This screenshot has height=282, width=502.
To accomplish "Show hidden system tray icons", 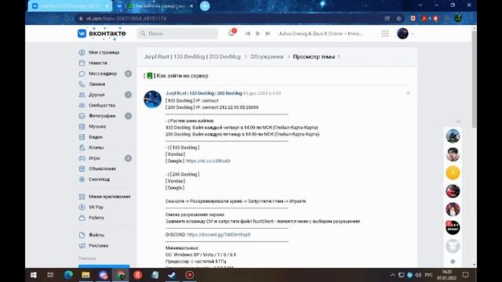I will [393, 275].
